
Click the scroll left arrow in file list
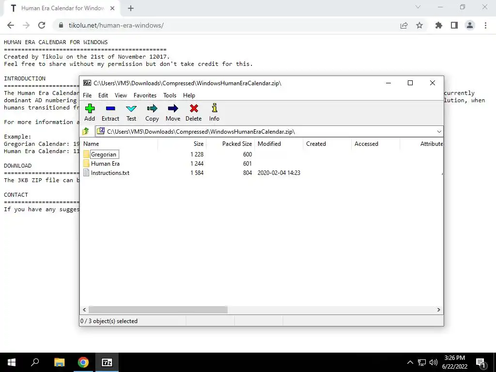tap(84, 310)
